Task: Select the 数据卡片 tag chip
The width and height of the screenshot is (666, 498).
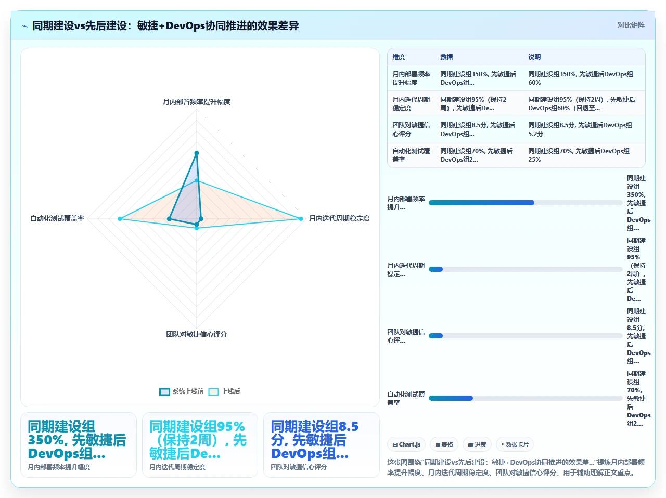Action: pos(515,444)
